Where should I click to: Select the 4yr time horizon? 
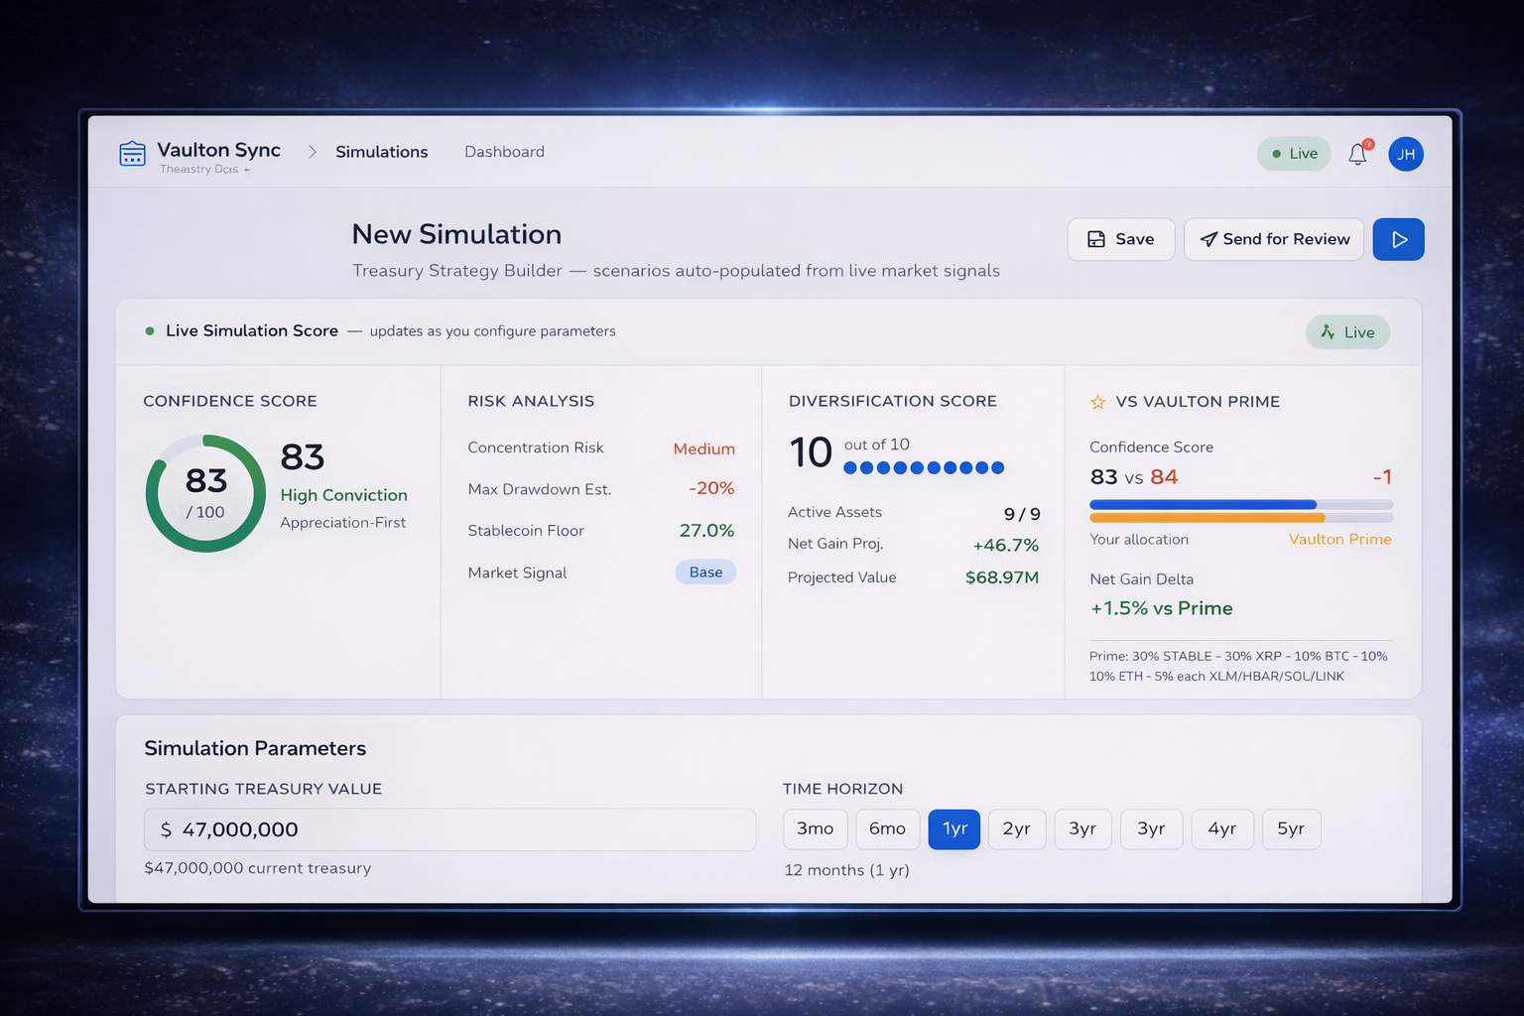1222,828
